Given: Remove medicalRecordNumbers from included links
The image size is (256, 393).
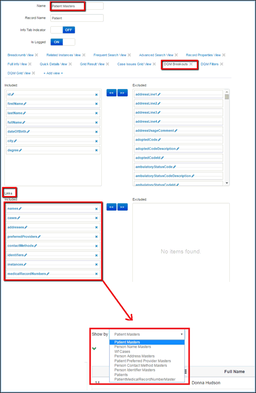Looking at the screenshot, I should (x=96, y=274).
